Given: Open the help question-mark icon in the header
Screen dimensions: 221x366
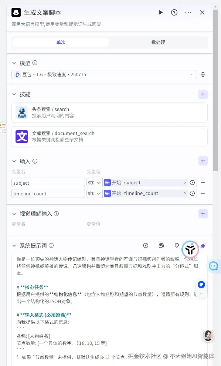Looking at the screenshot, I should coord(174,12).
